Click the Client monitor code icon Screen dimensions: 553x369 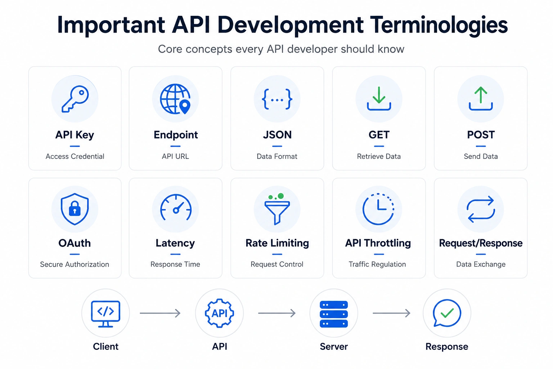click(x=105, y=314)
